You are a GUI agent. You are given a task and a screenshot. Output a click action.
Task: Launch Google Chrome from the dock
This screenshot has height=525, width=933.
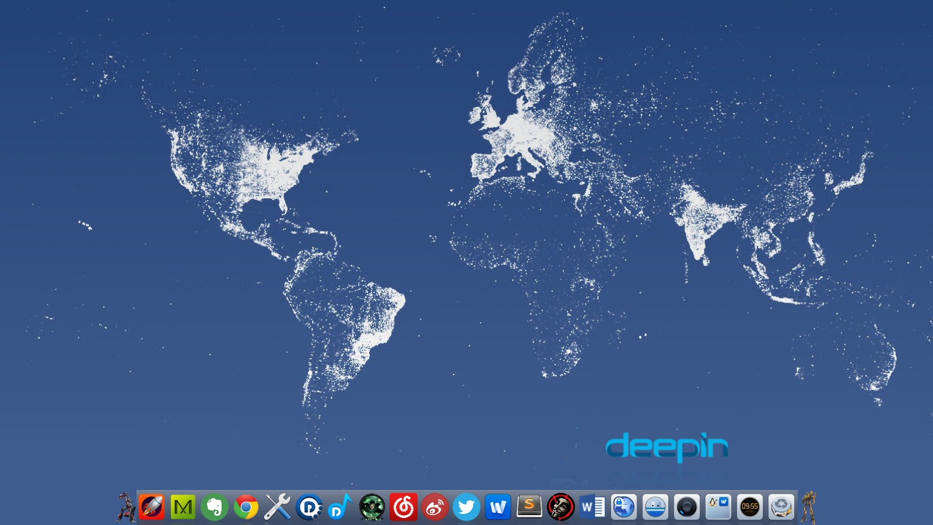tap(246, 507)
